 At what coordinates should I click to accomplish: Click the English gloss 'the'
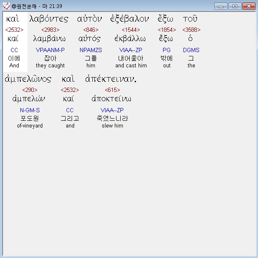191,66
